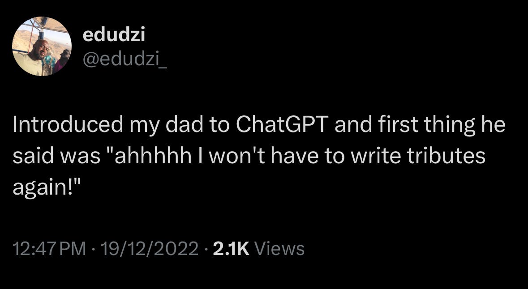The width and height of the screenshot is (528, 289).
Task: Click the 12:47 PM timestamp
Action: tap(49, 249)
